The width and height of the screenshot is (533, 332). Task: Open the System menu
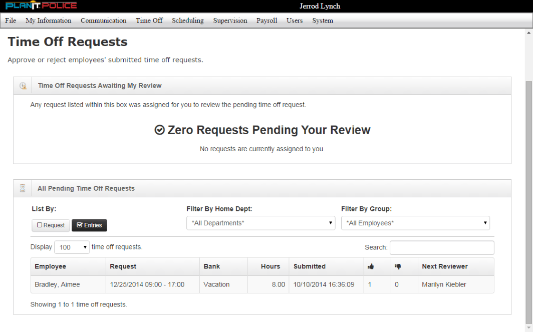[323, 21]
